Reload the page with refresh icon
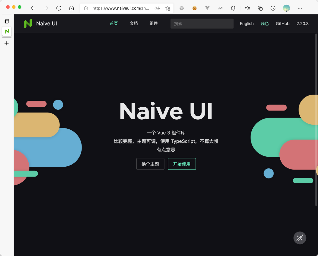 pos(59,8)
